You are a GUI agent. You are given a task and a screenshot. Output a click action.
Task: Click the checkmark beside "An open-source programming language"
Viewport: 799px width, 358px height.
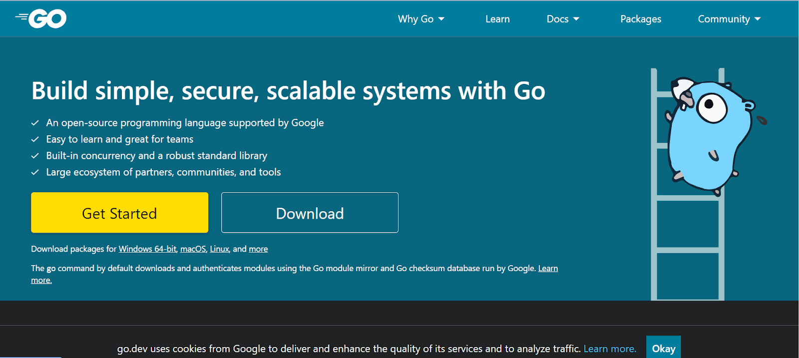pyautogui.click(x=35, y=123)
